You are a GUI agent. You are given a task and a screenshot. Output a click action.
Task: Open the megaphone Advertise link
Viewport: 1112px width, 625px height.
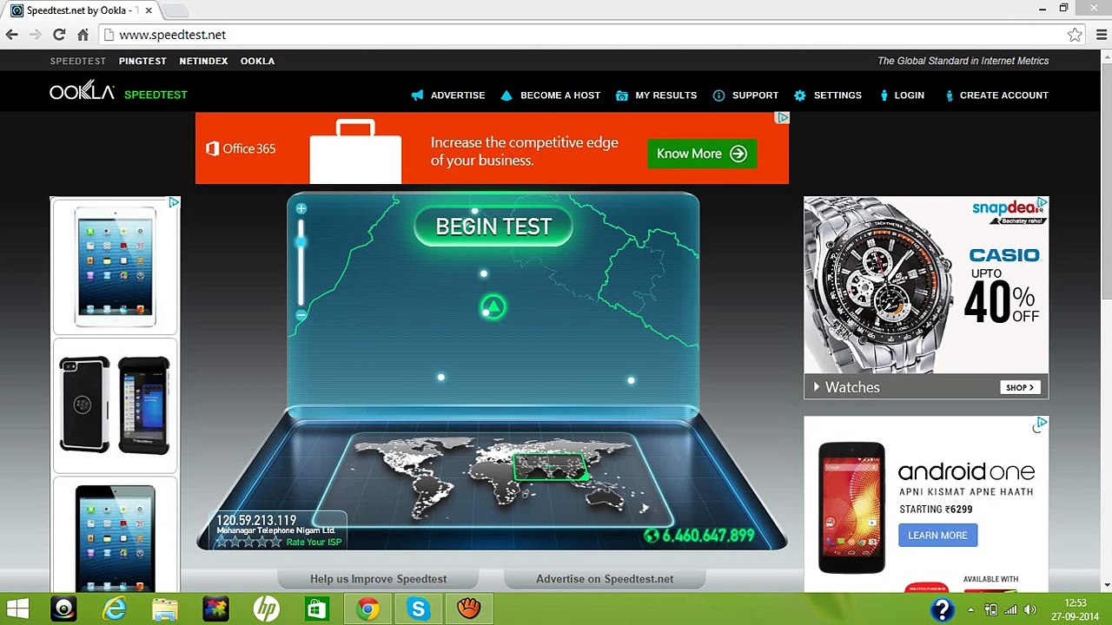[x=448, y=95]
